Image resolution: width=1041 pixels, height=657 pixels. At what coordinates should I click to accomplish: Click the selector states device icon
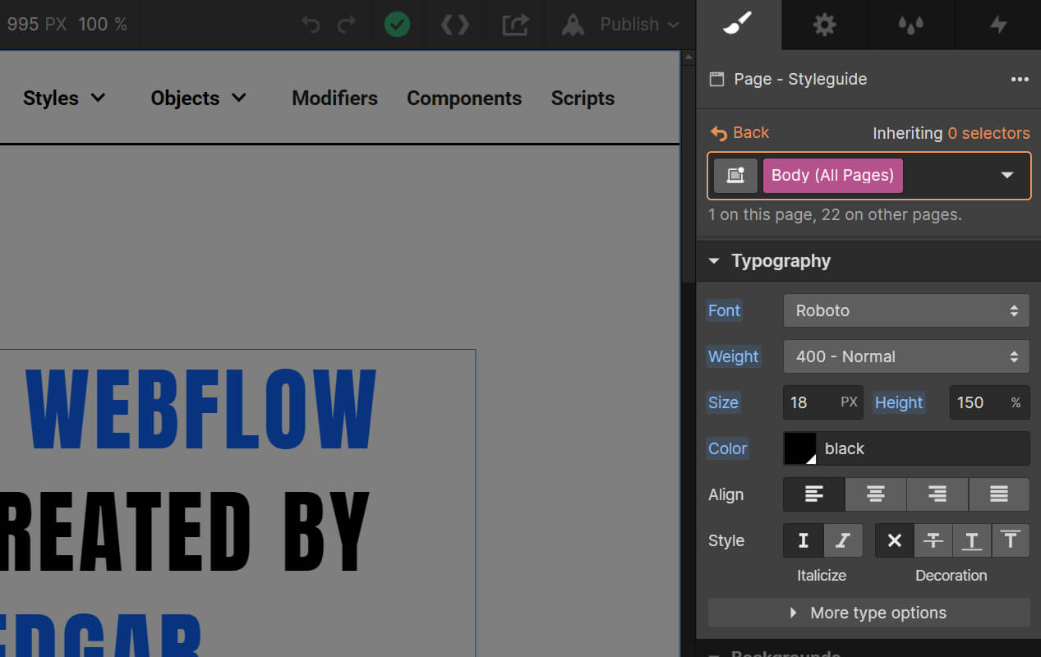pos(735,176)
